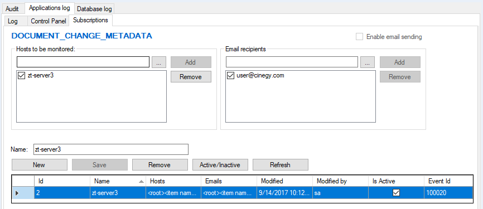Viewport: 483px width, 209px height.
Task: Uncheck the user@cinegy.com recipient checkbox
Action: pyautogui.click(x=230, y=75)
